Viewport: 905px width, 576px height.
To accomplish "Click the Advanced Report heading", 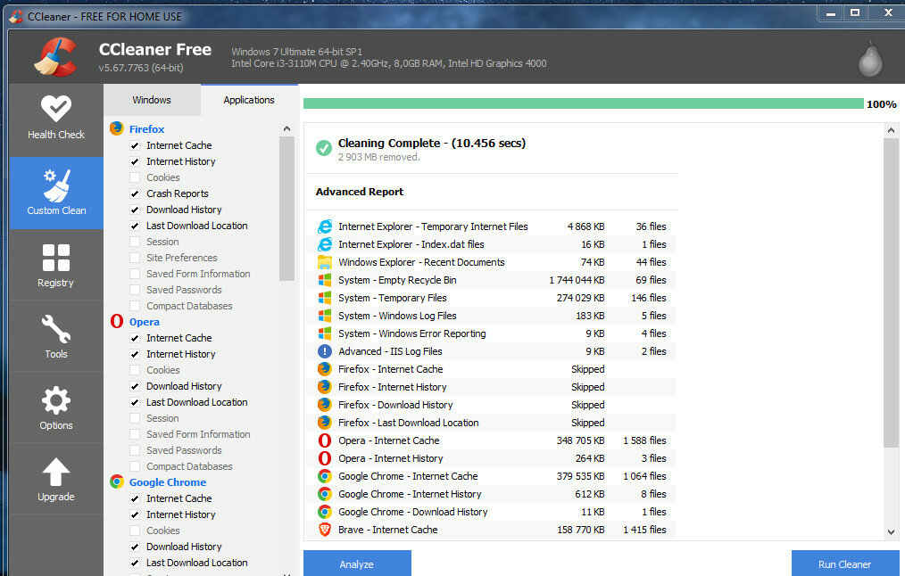I will pos(360,192).
